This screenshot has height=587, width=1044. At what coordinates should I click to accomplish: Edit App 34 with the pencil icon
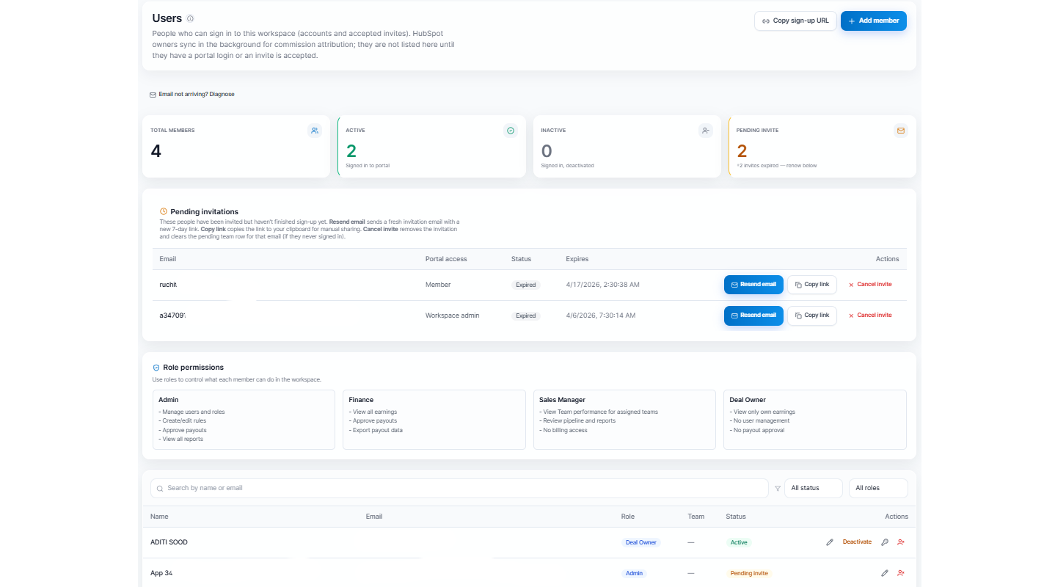pos(885,573)
